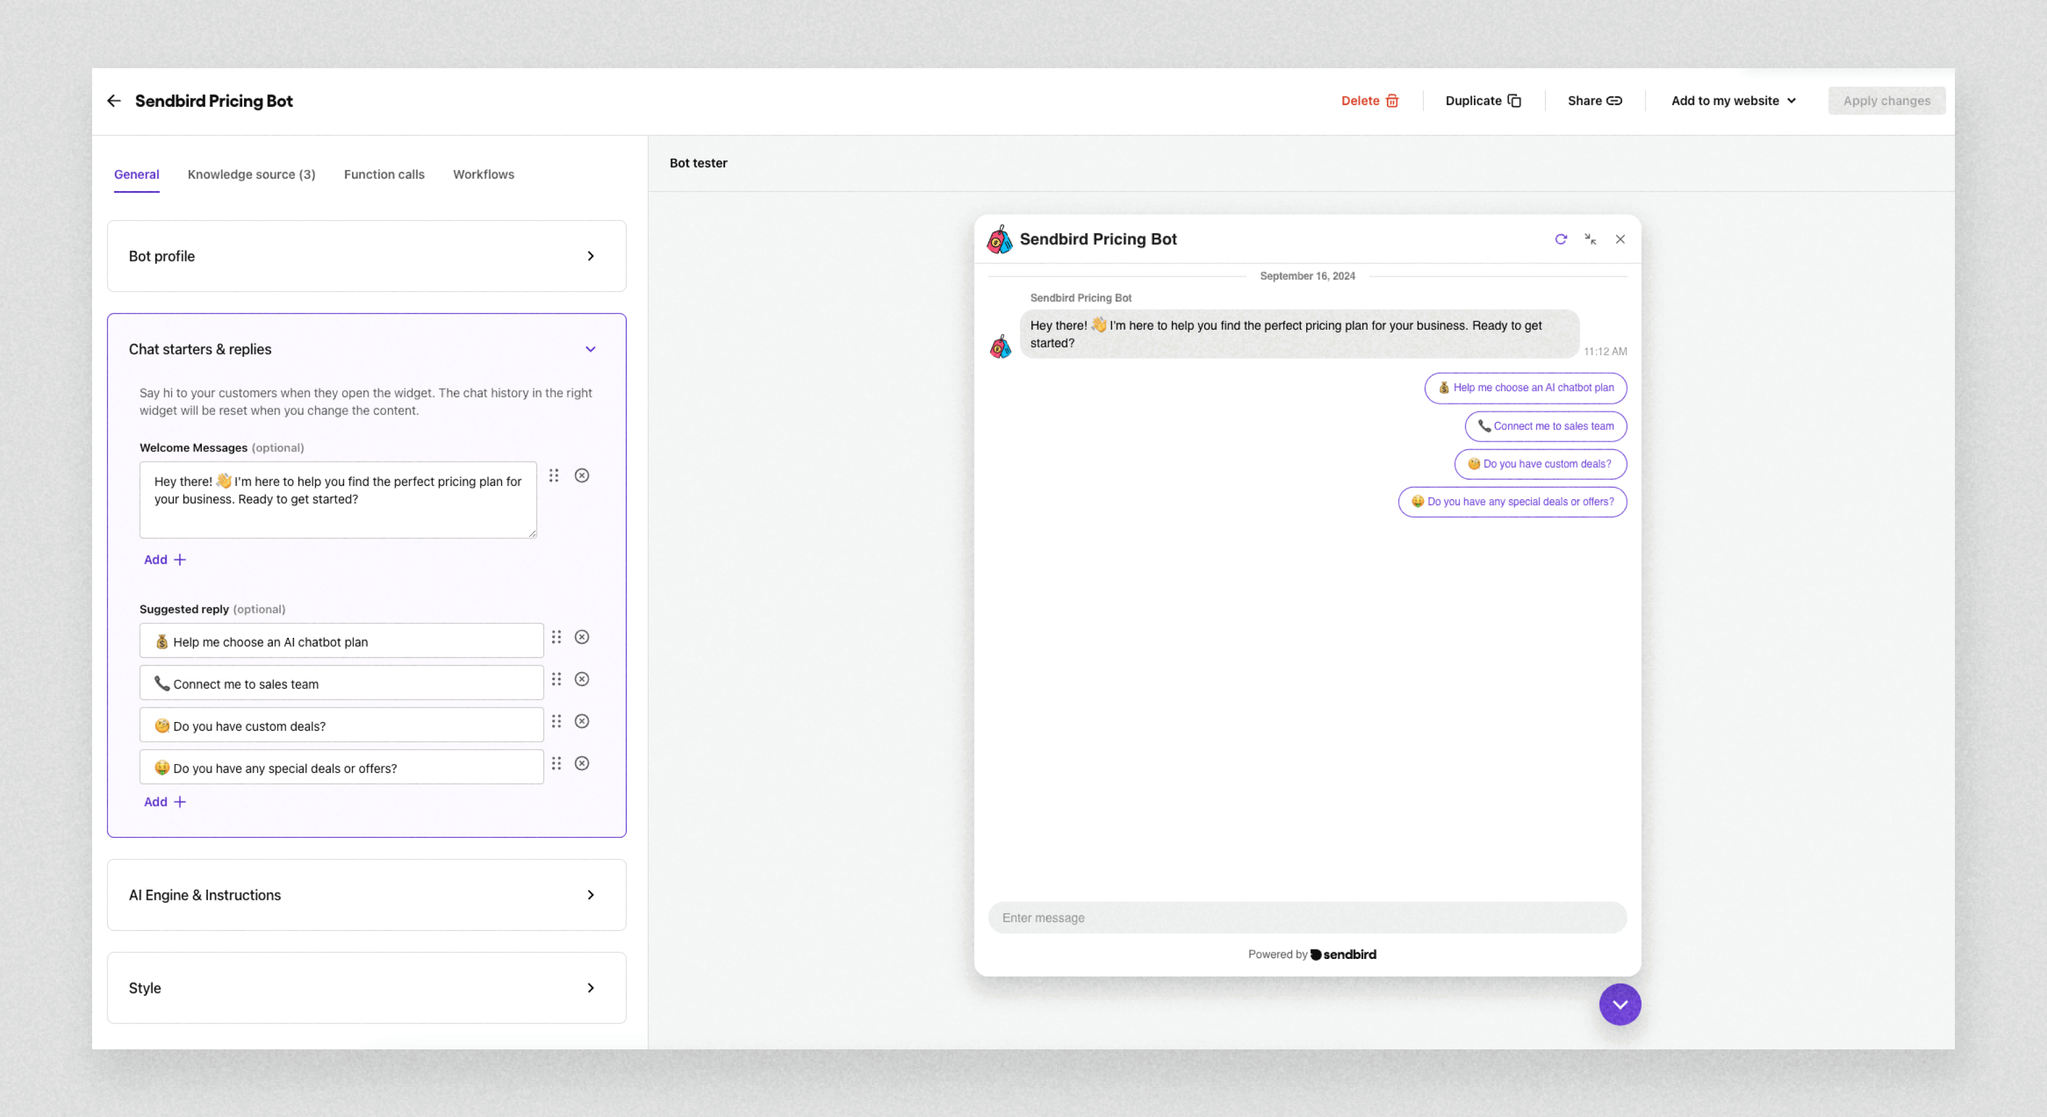Close the chat widget with the X icon

(1621, 239)
